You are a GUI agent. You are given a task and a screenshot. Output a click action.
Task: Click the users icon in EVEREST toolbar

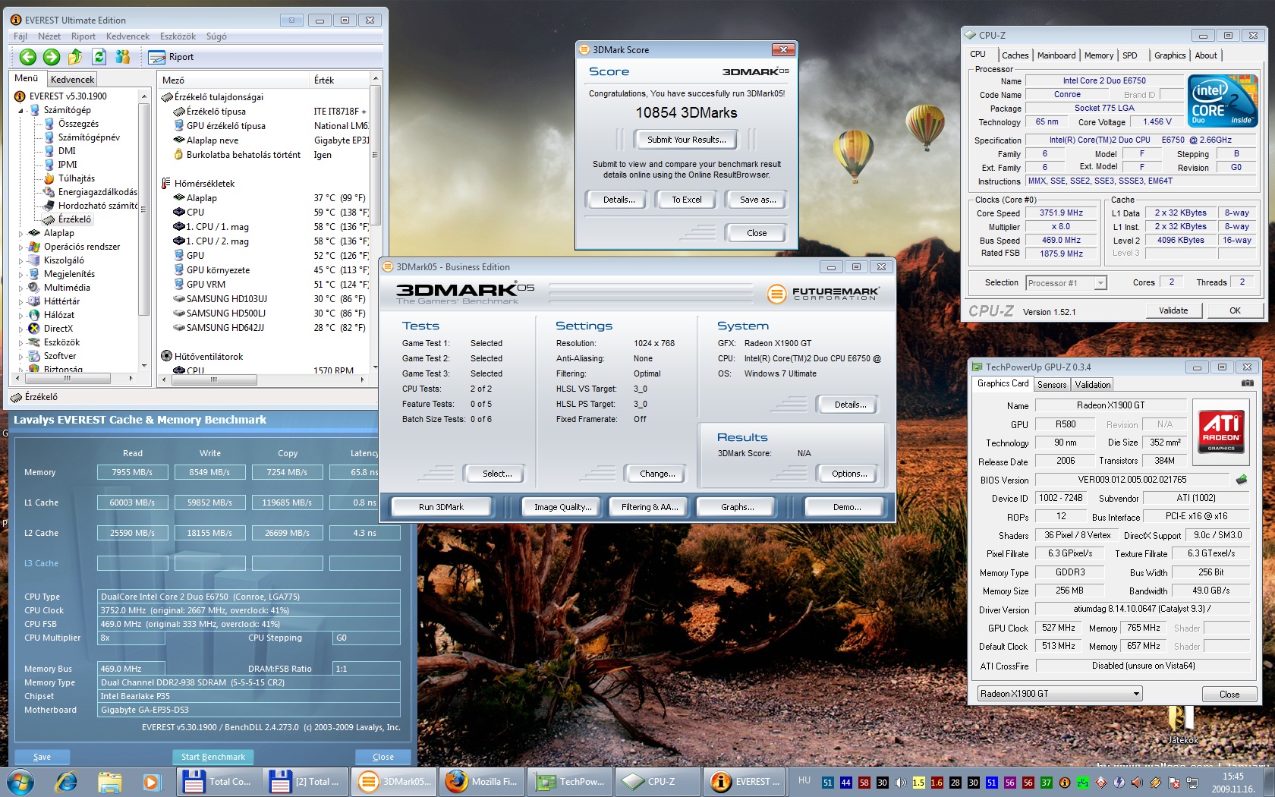point(122,57)
